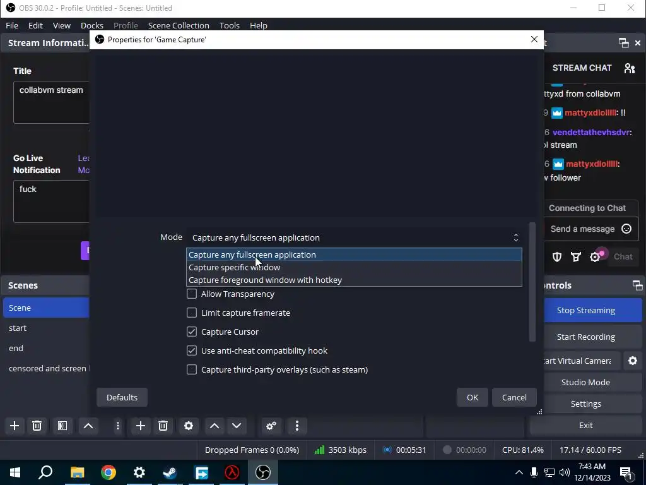Open the File menu

pos(12,25)
